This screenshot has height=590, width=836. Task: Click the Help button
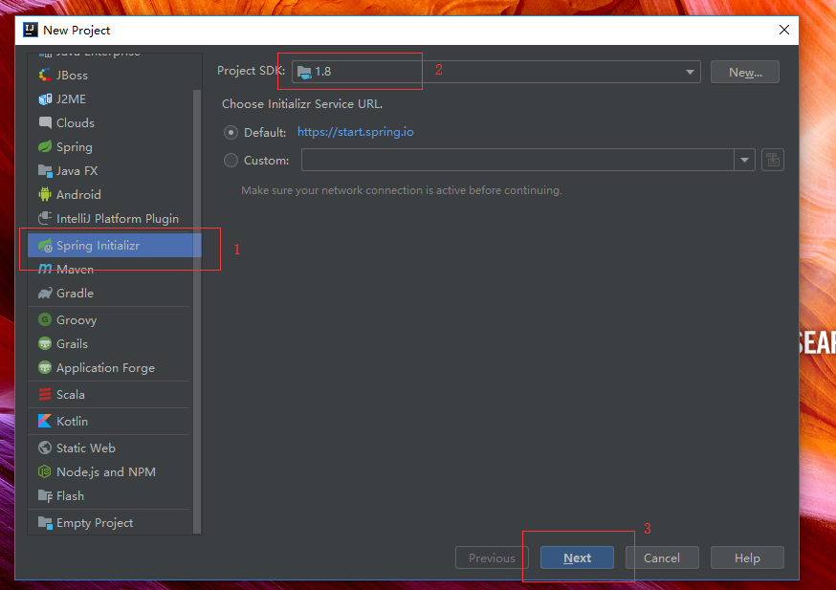coord(747,557)
